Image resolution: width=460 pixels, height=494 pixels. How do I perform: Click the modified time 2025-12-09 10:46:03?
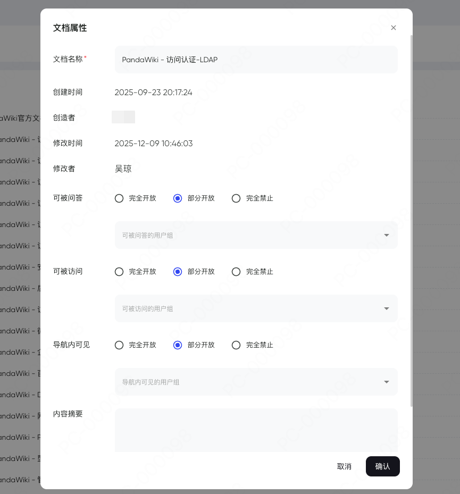coord(154,144)
